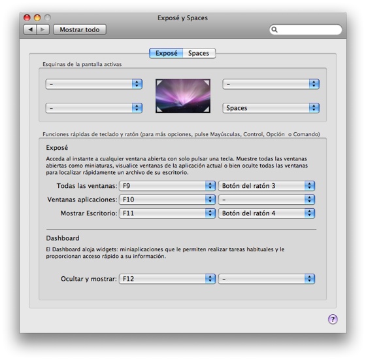
Task: Open the Ventanas aplicaciones F10 dropdown
Action: pos(167,200)
